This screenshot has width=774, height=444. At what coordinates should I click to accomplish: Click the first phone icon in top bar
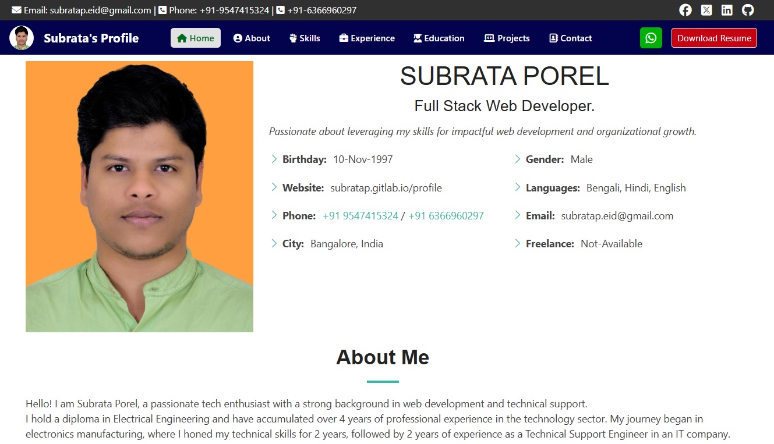162,10
